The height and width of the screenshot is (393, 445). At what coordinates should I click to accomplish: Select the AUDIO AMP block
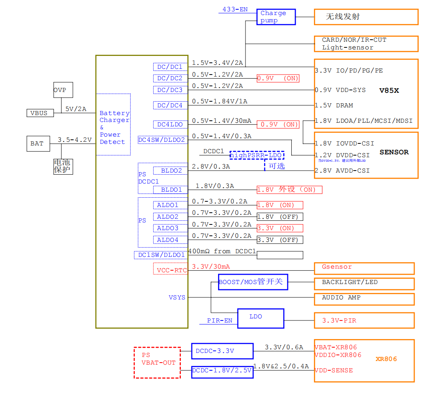tap(364, 299)
